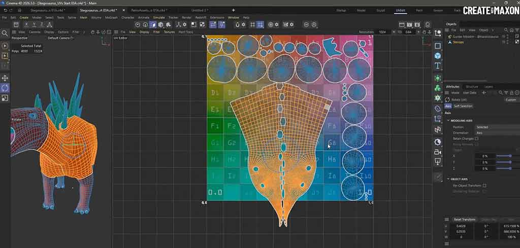Adjust the X axis percentage slider
Image resolution: width=520 pixels, height=248 pixels.
[x=510, y=156]
